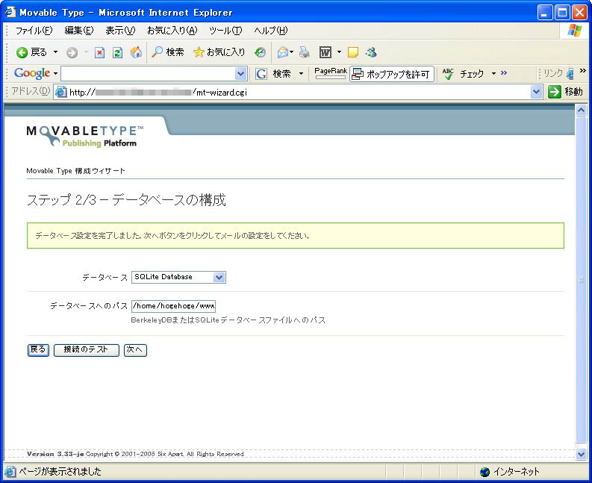
Task: Click the Forward arrow icon
Action: click(72, 52)
